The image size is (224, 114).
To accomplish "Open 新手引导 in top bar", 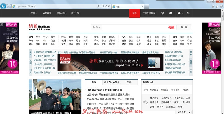I will click(75, 13).
